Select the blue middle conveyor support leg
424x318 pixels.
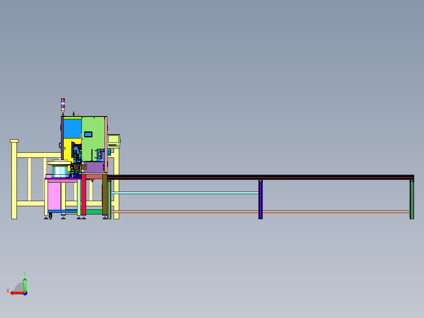click(x=260, y=200)
